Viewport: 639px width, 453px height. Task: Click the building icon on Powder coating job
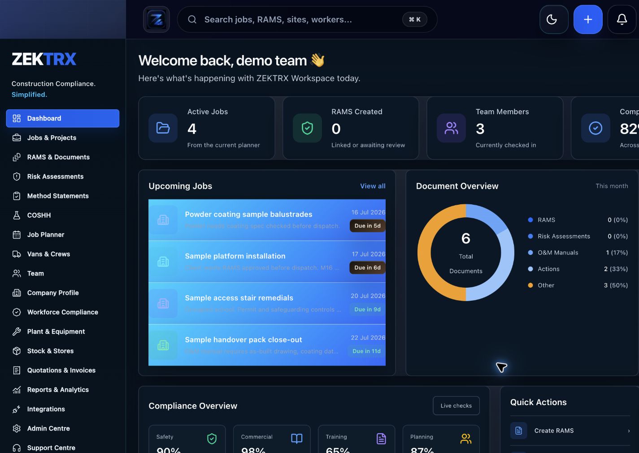click(x=163, y=220)
